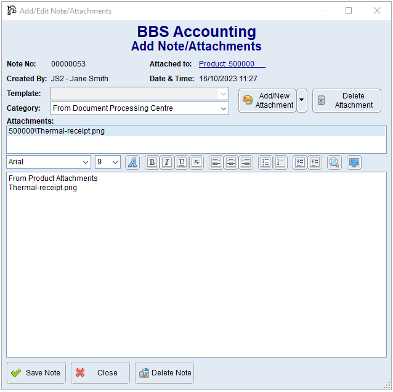
Task: Align text to the left
Action: pyautogui.click(x=216, y=162)
